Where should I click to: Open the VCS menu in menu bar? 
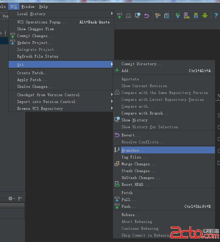pyautogui.click(x=14, y=6)
